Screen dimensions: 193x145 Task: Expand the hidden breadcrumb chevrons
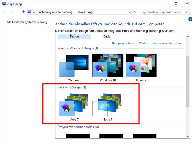point(34,12)
